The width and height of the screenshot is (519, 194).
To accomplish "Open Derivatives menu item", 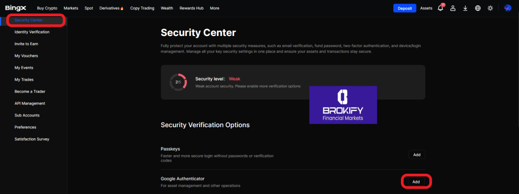I will coord(112,8).
